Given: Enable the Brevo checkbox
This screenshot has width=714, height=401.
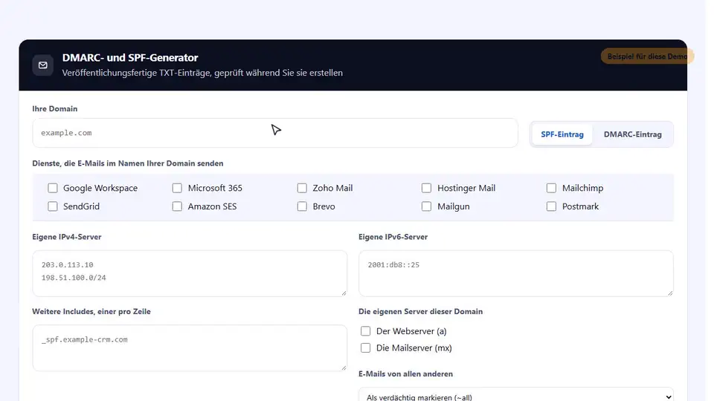Looking at the screenshot, I should coord(302,206).
